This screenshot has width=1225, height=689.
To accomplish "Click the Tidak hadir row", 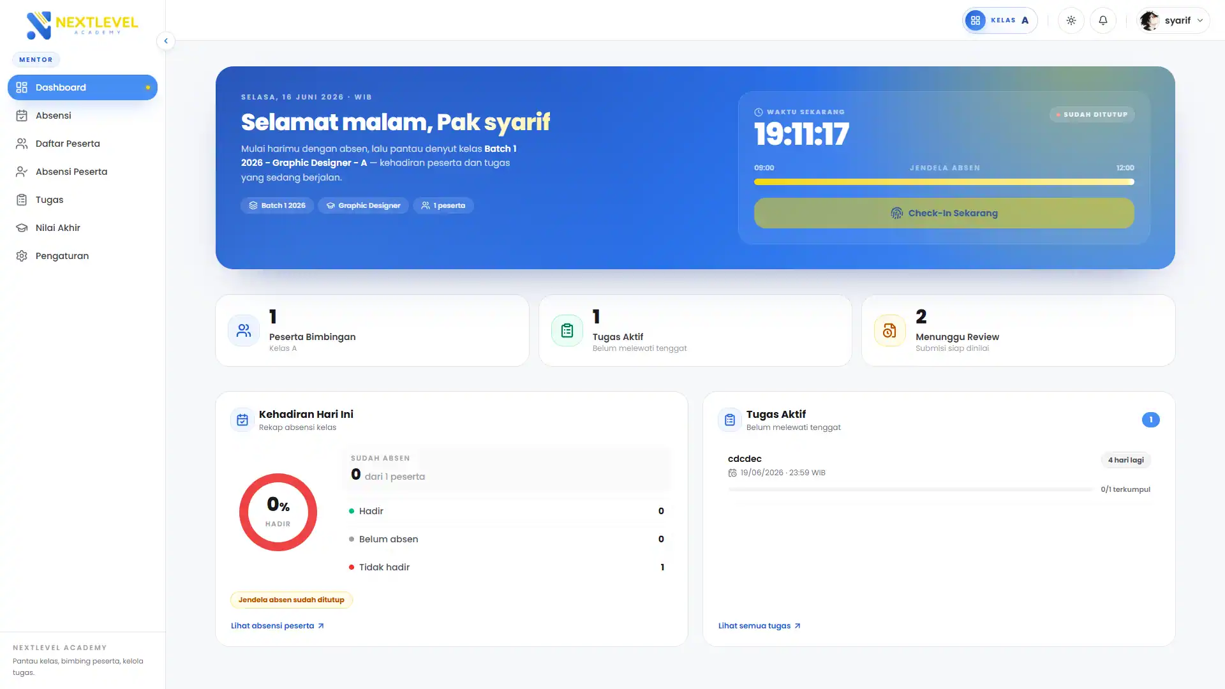I will [507, 567].
